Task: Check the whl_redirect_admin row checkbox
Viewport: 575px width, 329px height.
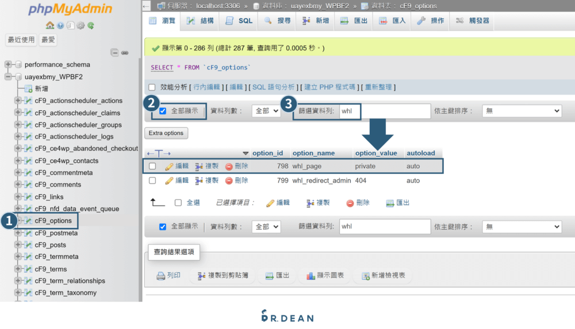Action: tap(152, 181)
